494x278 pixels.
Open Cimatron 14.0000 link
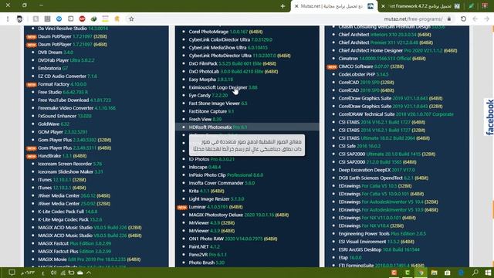(382, 59)
